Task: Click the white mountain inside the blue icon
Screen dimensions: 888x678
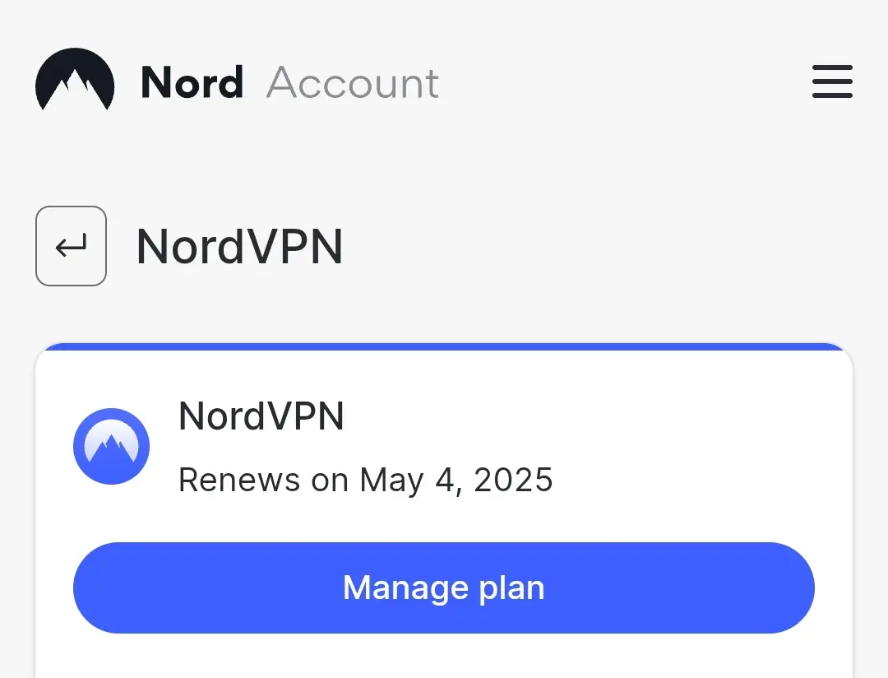Action: click(x=111, y=448)
